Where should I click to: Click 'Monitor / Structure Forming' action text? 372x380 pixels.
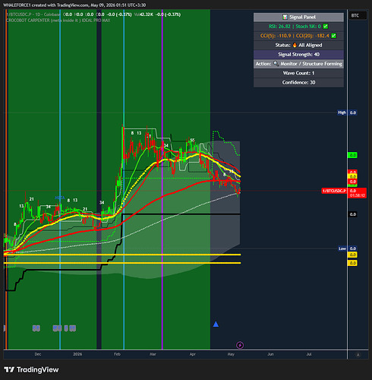point(311,64)
